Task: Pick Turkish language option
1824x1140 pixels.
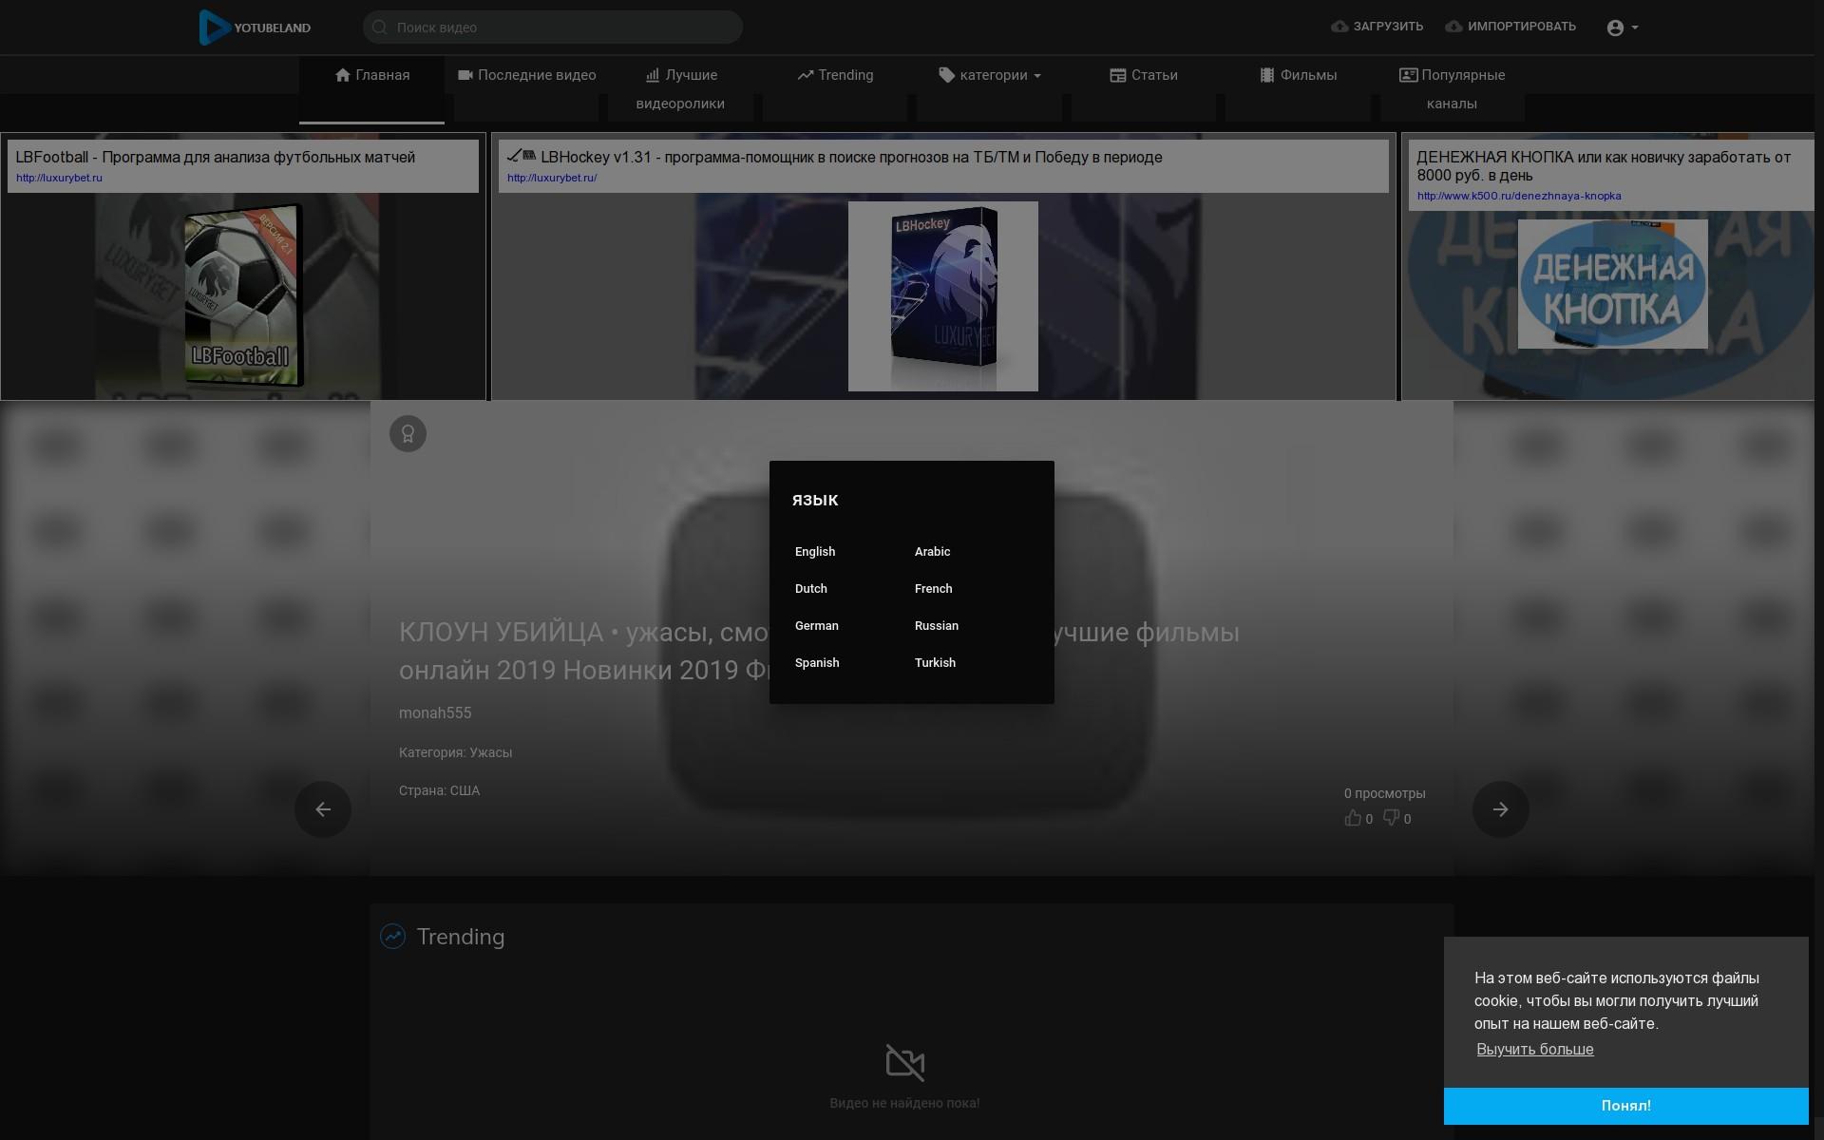Action: pos(935,663)
